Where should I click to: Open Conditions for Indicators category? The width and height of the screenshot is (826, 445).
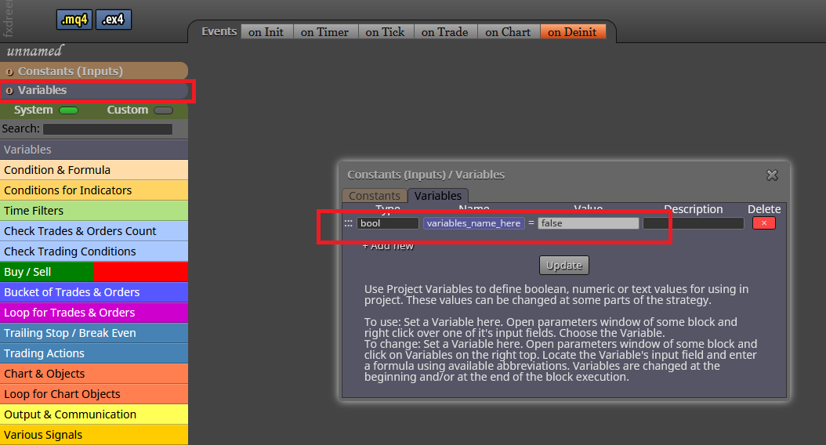pyautogui.click(x=94, y=190)
